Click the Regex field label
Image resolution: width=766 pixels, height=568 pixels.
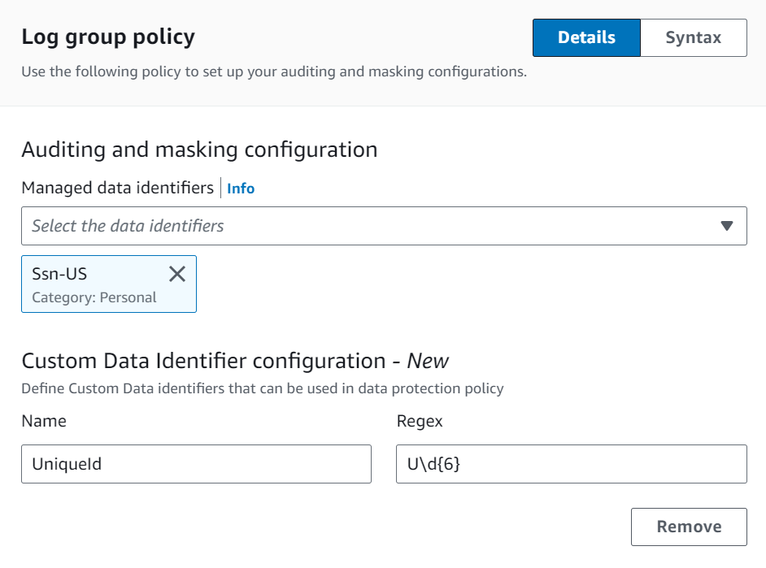tap(420, 421)
